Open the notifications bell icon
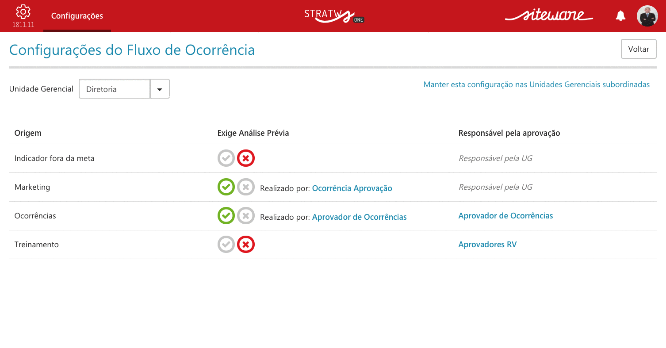This screenshot has height=348, width=666. 621,16
